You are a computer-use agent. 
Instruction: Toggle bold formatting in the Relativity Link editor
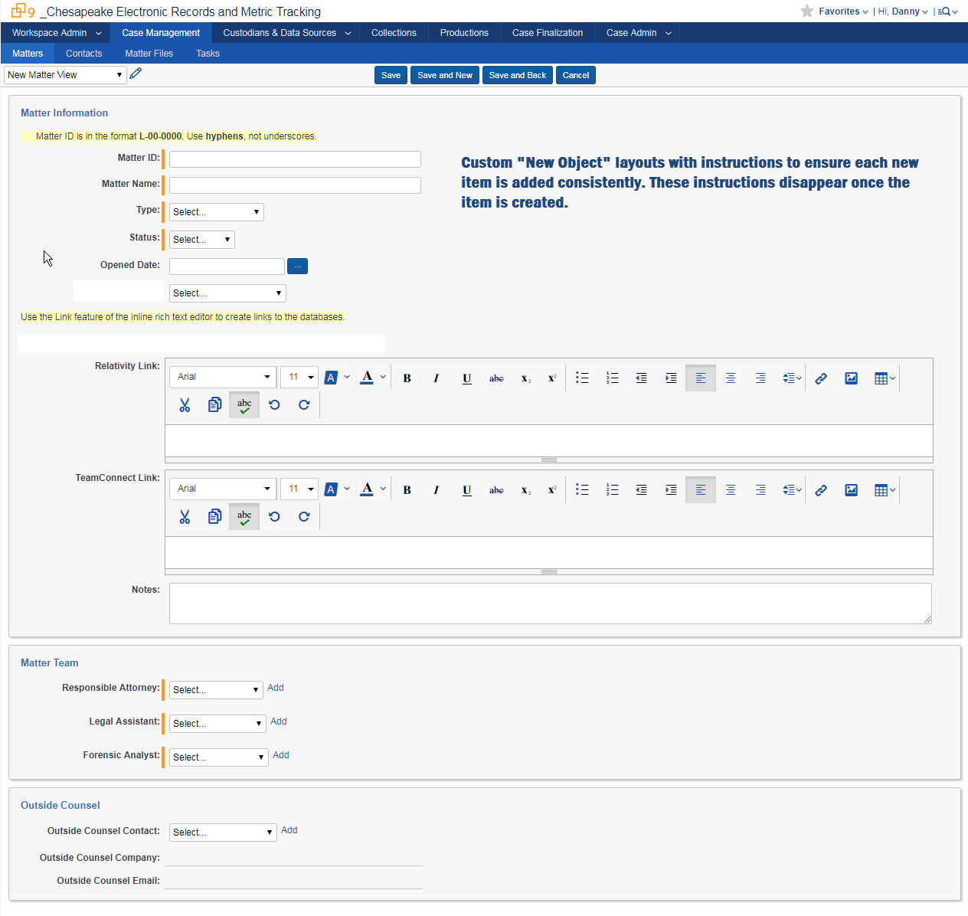tap(407, 378)
